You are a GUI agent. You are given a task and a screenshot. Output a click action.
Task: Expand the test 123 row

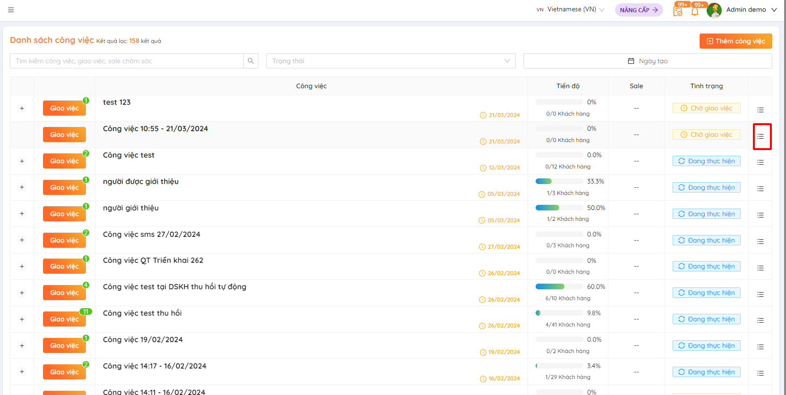pyautogui.click(x=22, y=109)
